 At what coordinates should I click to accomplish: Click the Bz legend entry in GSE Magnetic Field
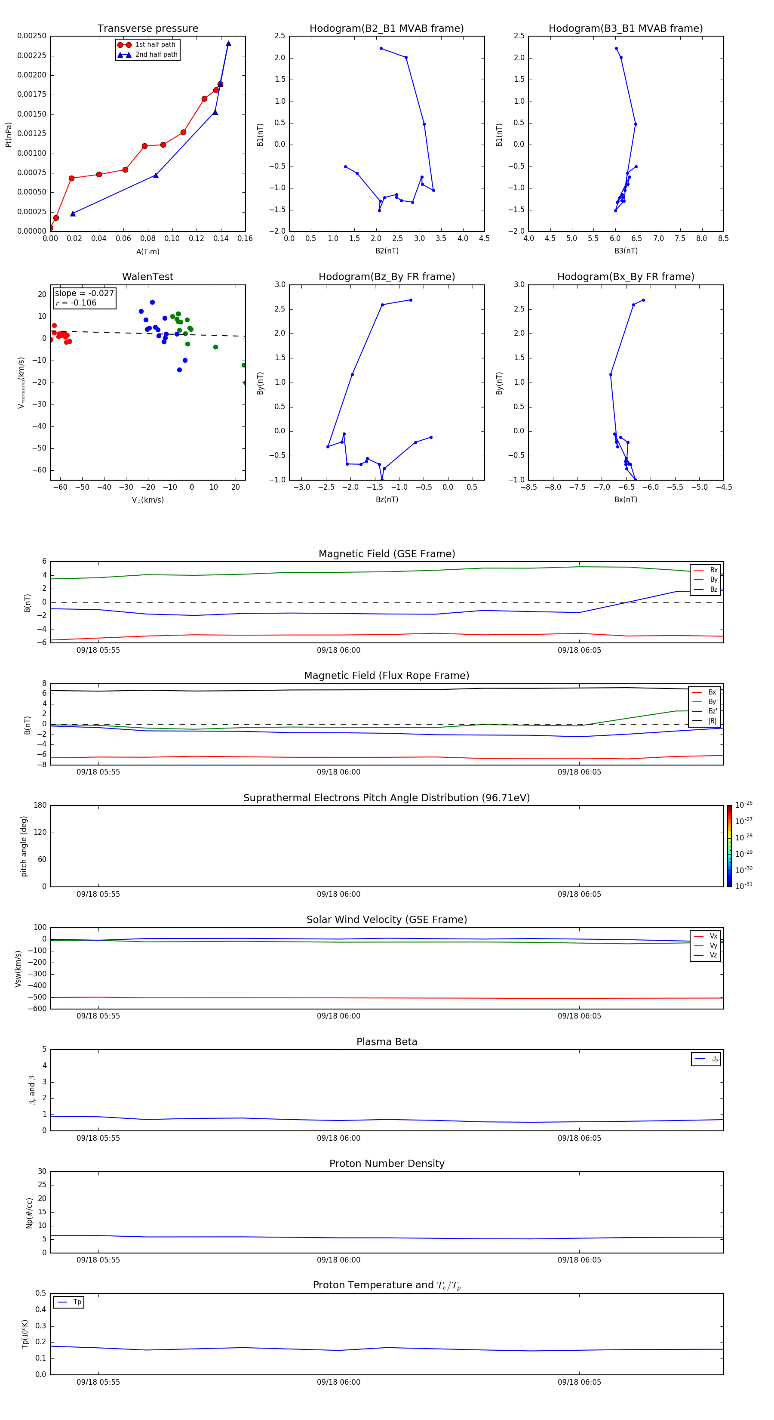click(706, 590)
